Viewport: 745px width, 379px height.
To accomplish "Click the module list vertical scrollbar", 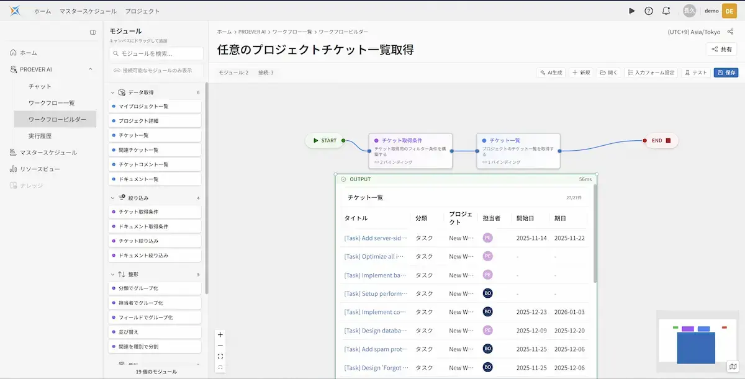I will 207,188.
